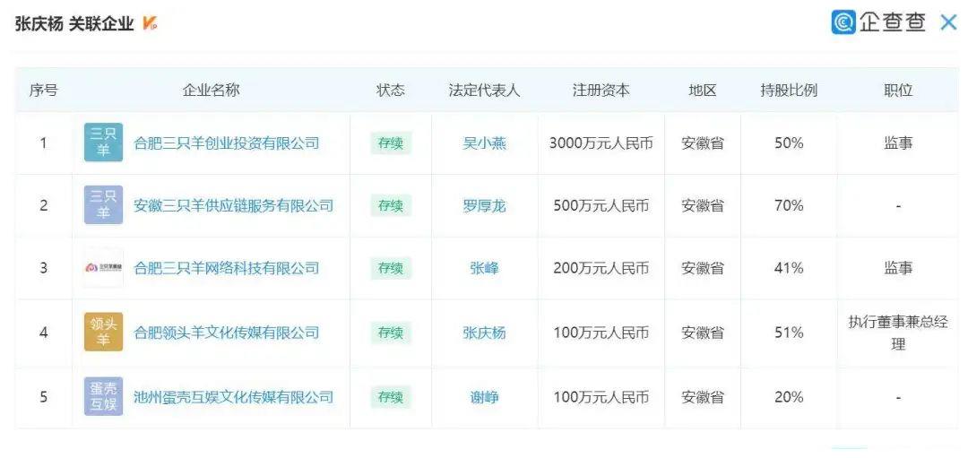Click the logo of 合肥三只羊网络科技有限公司

pos(104,268)
